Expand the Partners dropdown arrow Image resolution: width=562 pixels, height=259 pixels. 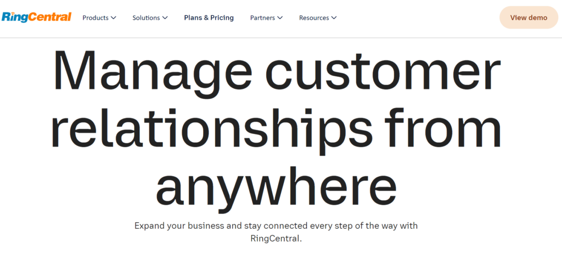coord(280,18)
